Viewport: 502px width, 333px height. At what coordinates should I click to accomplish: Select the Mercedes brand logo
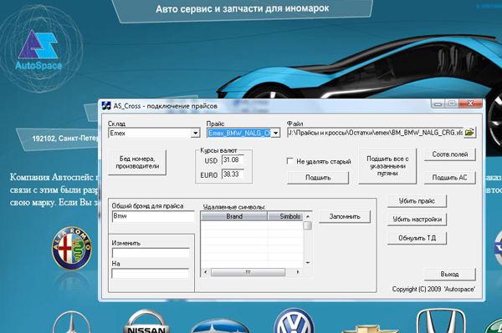tap(72, 322)
